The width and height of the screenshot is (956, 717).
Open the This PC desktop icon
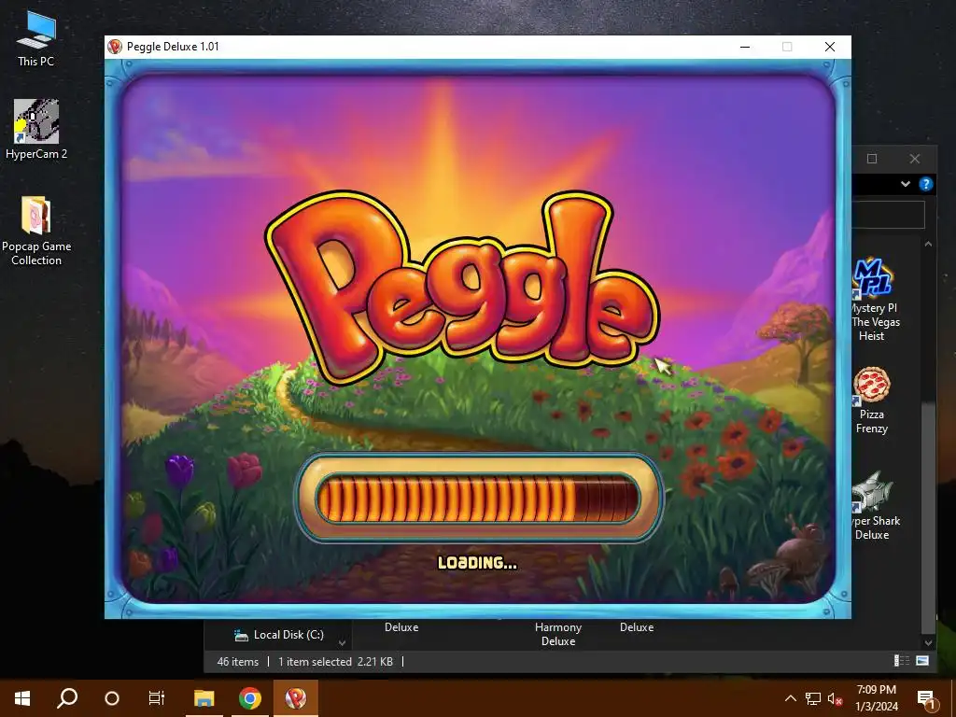point(36,38)
